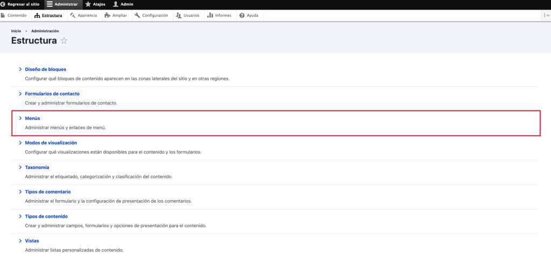Click text 'Administrar menús y enlaces de menú.'
The height and width of the screenshot is (258, 551).
coord(65,128)
